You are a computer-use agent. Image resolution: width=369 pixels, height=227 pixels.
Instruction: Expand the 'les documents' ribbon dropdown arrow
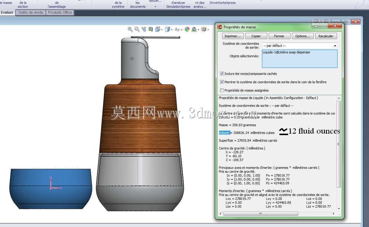click(x=155, y=7)
